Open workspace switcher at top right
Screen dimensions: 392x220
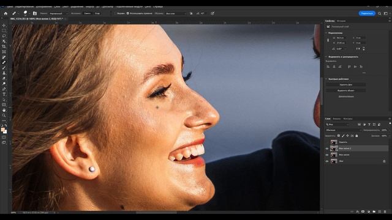386,13
